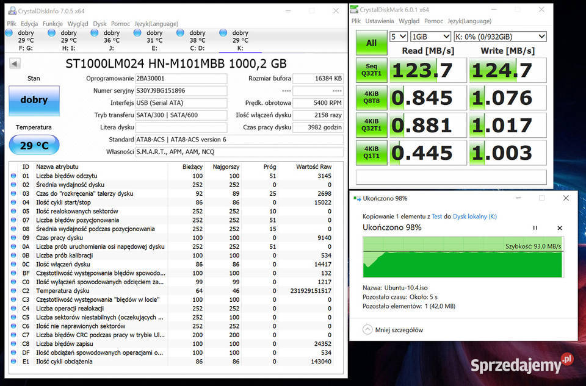Click raw value 231929151517
Image resolution: width=586 pixels, height=386 pixels.
(x=311, y=291)
